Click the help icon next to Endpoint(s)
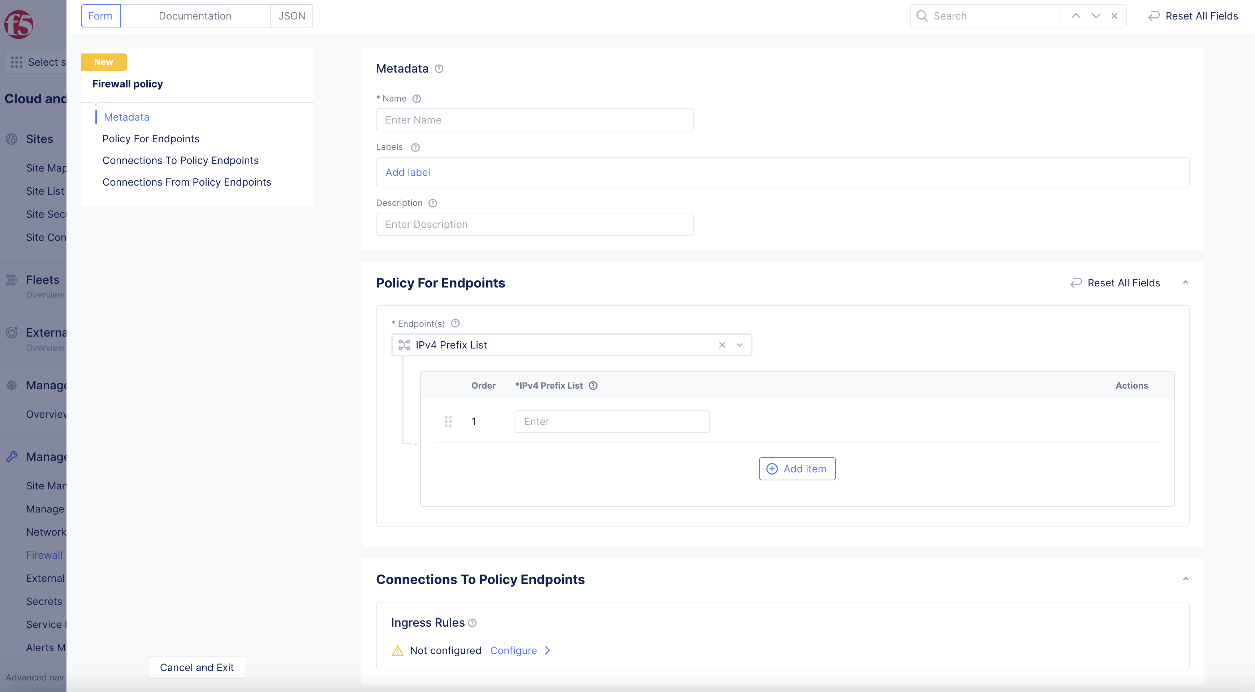Image resolution: width=1255 pixels, height=692 pixels. (455, 323)
